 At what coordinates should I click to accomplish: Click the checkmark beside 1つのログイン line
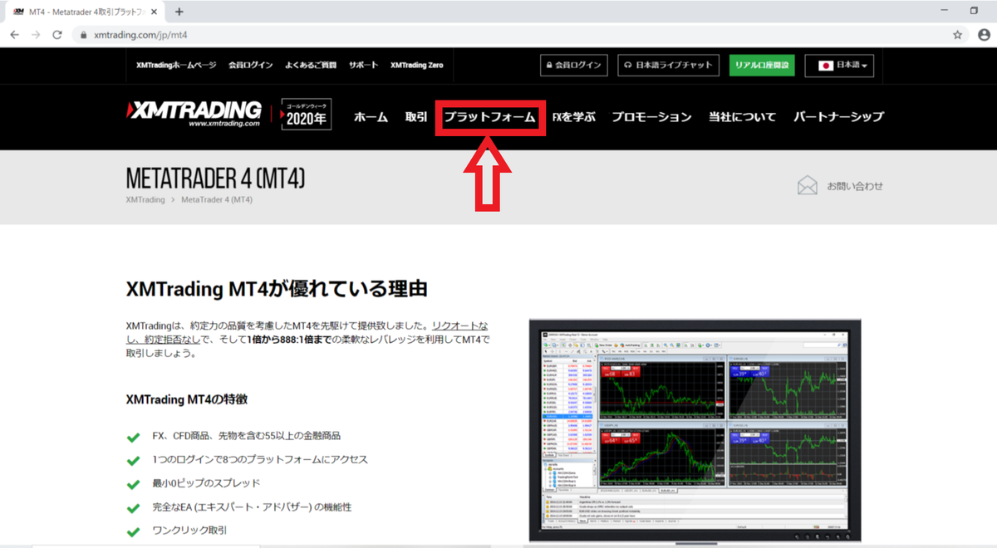pos(133,460)
